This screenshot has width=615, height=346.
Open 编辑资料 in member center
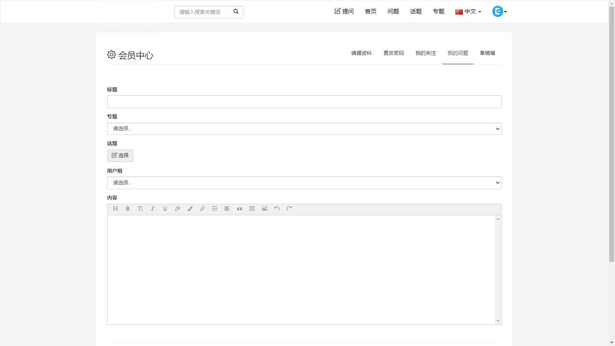coord(361,53)
